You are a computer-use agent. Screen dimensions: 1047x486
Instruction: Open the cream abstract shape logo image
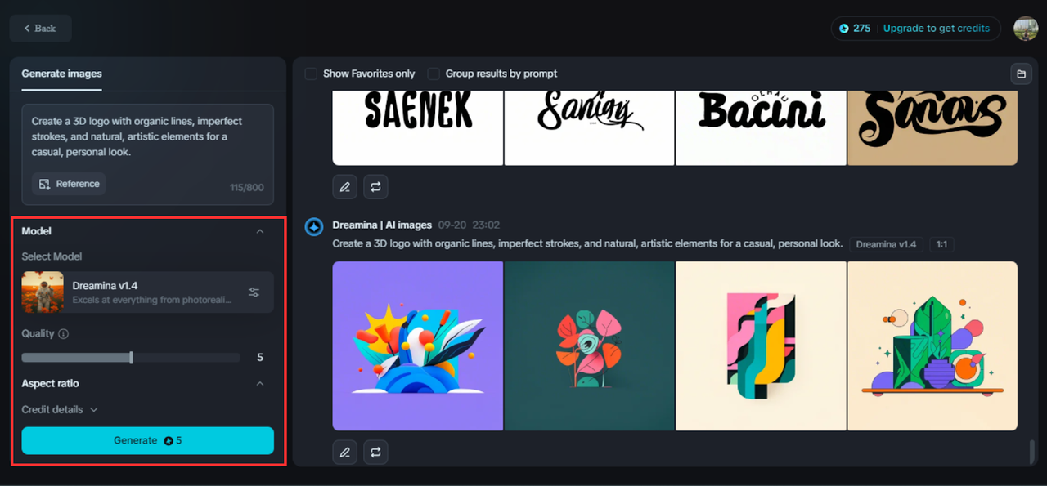click(761, 346)
